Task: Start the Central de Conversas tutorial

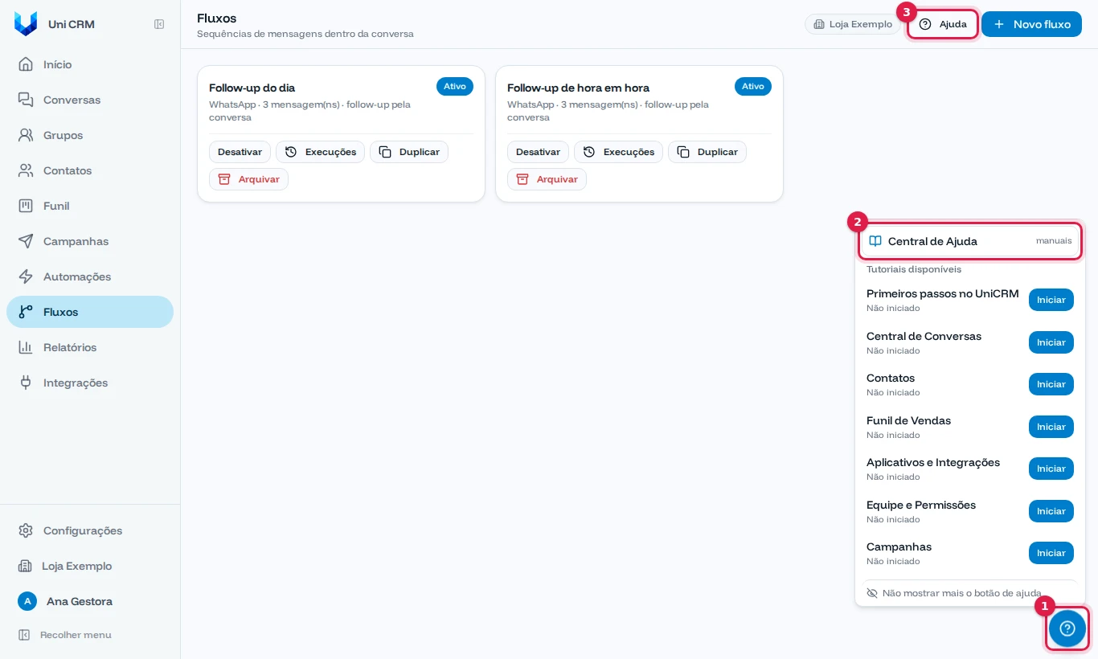Action: [1051, 342]
